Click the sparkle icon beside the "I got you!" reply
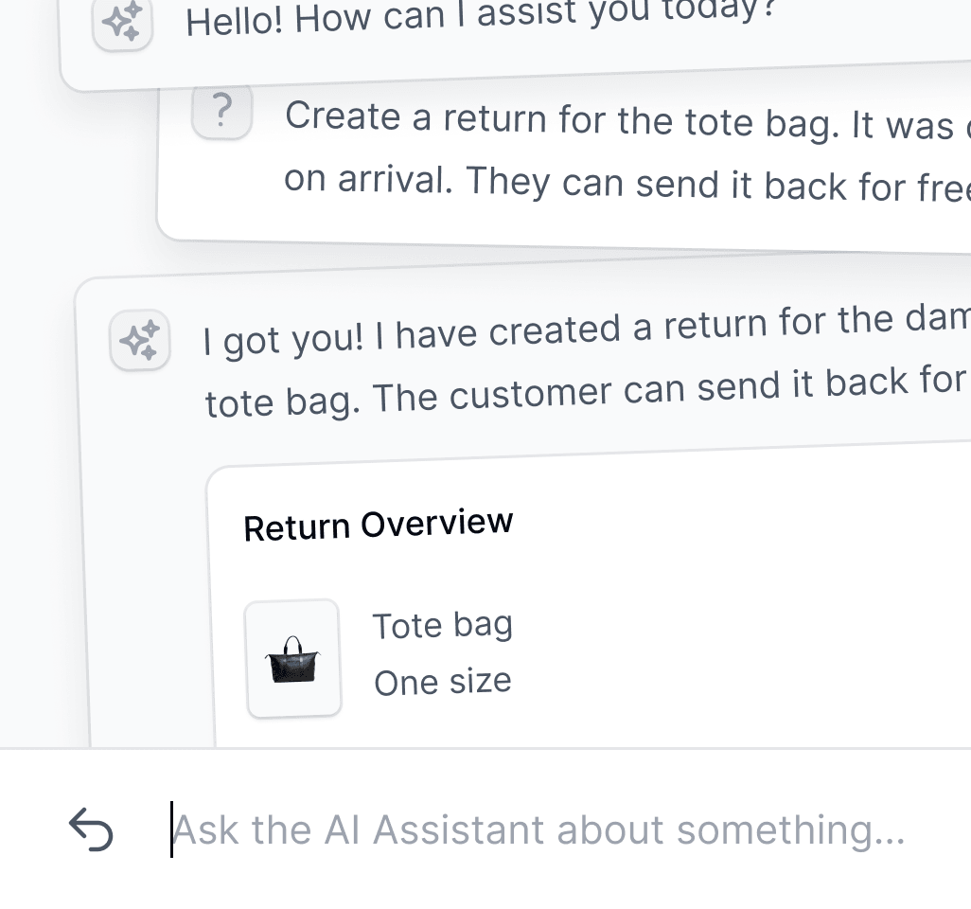Image resolution: width=971 pixels, height=909 pixels. coord(140,340)
